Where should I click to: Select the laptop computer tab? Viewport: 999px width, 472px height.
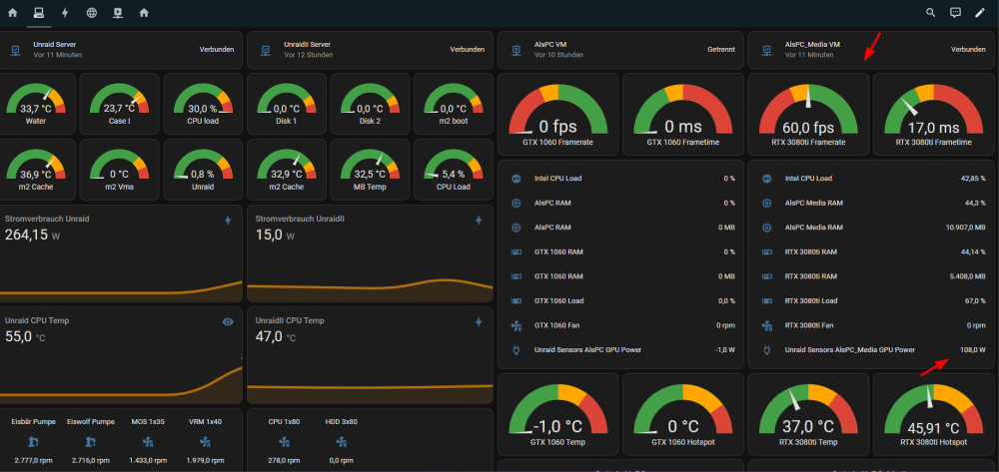[x=39, y=13]
